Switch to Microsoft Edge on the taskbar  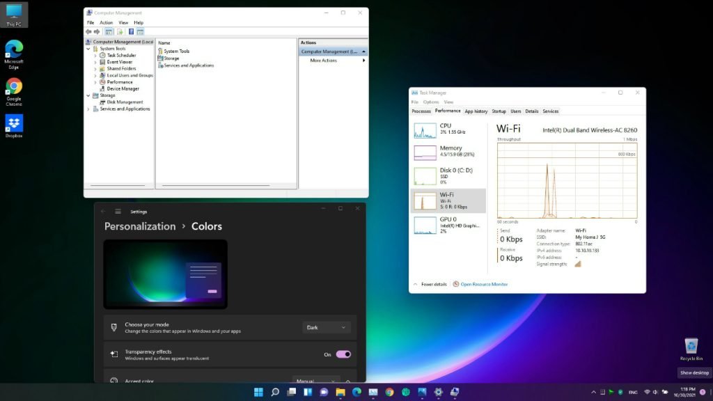coord(356,392)
